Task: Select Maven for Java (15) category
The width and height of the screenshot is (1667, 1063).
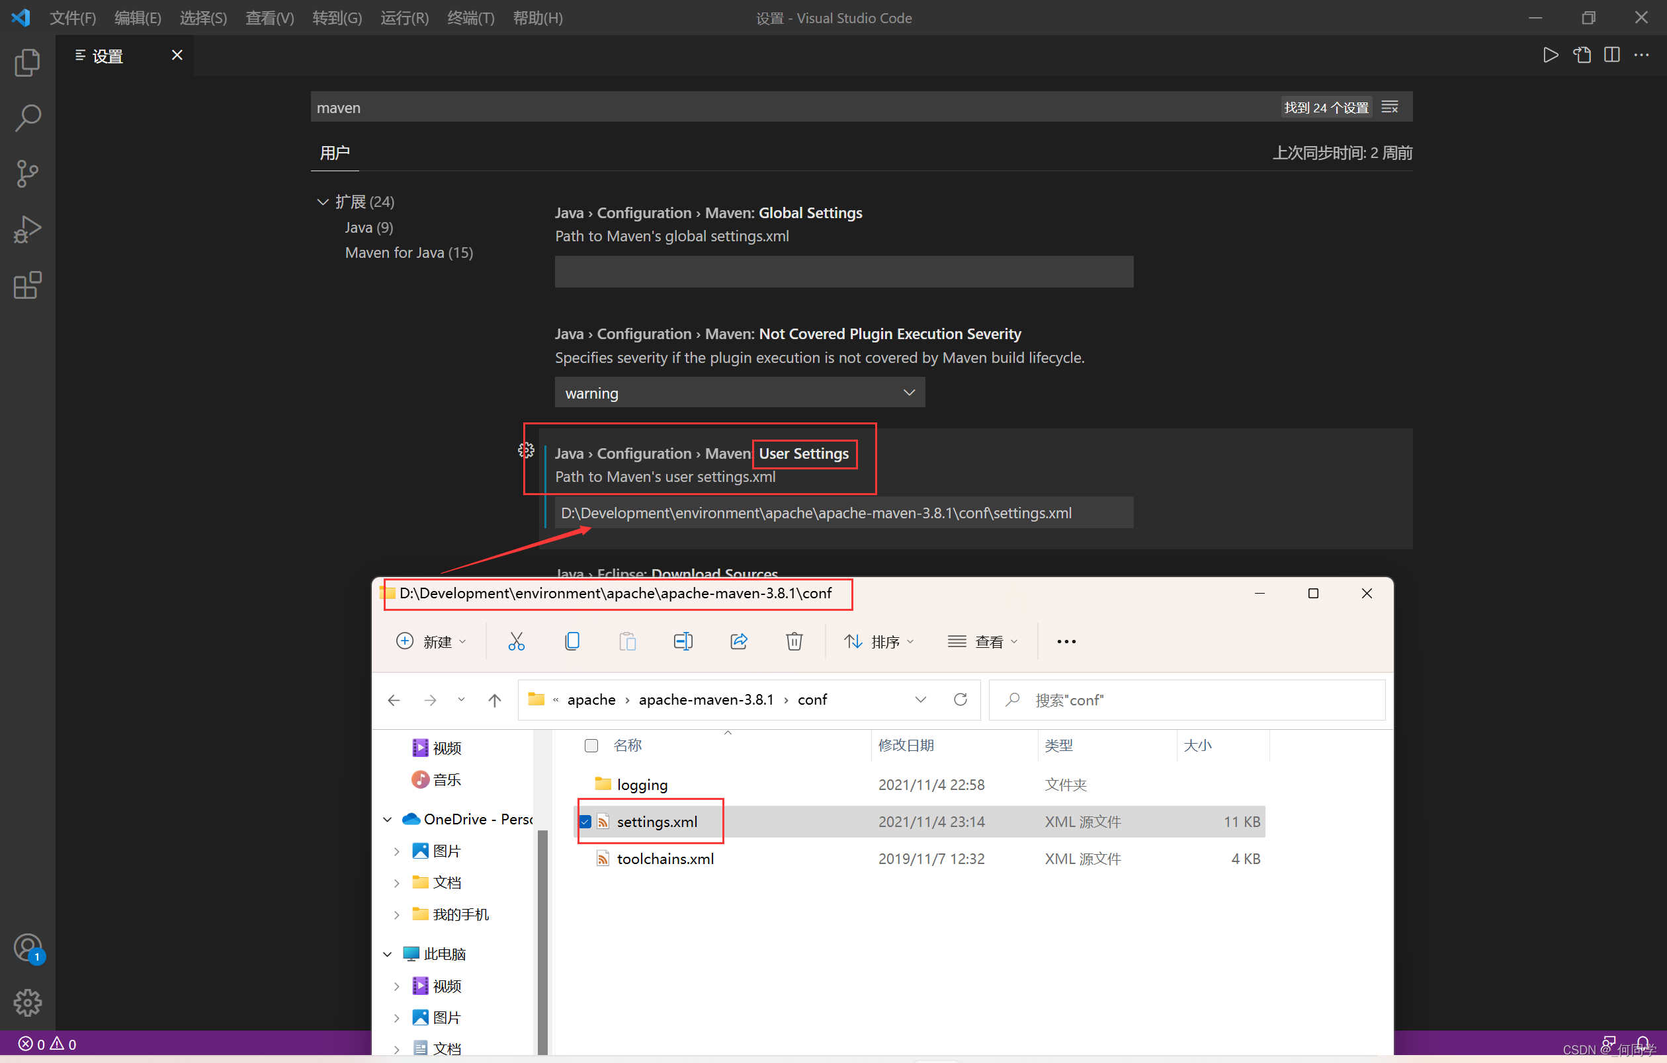Action: [x=408, y=253]
